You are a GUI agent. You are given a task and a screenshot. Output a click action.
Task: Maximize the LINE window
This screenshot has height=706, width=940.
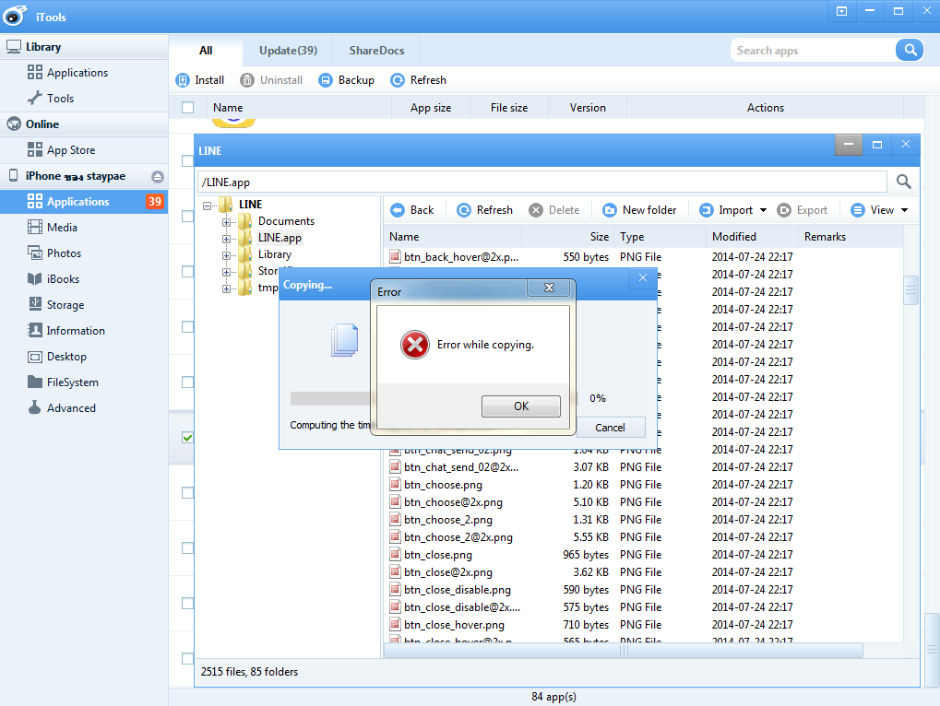[877, 145]
